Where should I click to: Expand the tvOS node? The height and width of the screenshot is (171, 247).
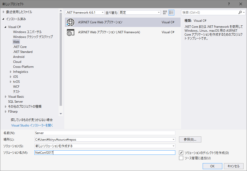[10, 82]
